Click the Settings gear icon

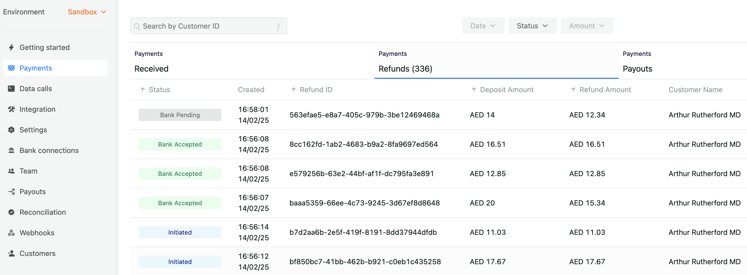point(11,130)
